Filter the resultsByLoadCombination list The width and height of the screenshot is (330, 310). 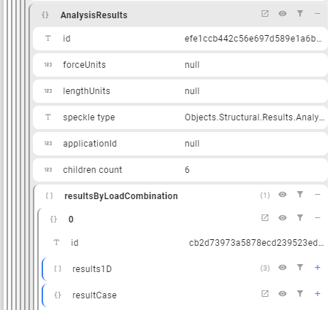[x=300, y=195]
